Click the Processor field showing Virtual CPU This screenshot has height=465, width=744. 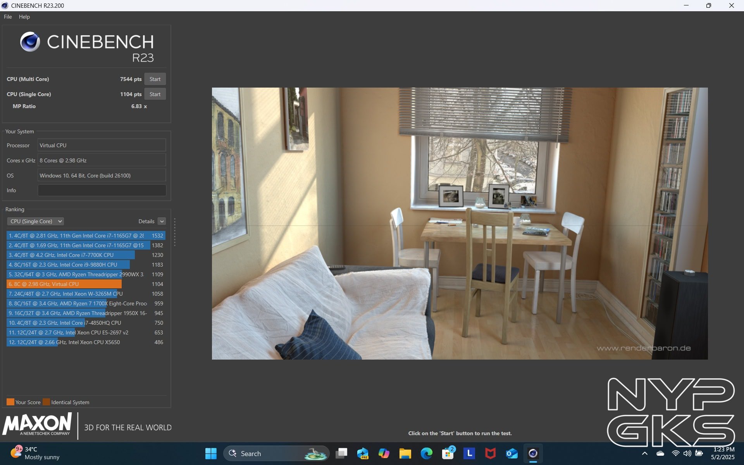(102, 145)
